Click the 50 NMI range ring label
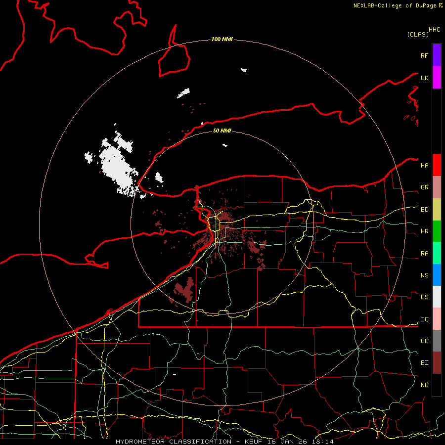Image resolution: width=445 pixels, height=445 pixels. 222,131
